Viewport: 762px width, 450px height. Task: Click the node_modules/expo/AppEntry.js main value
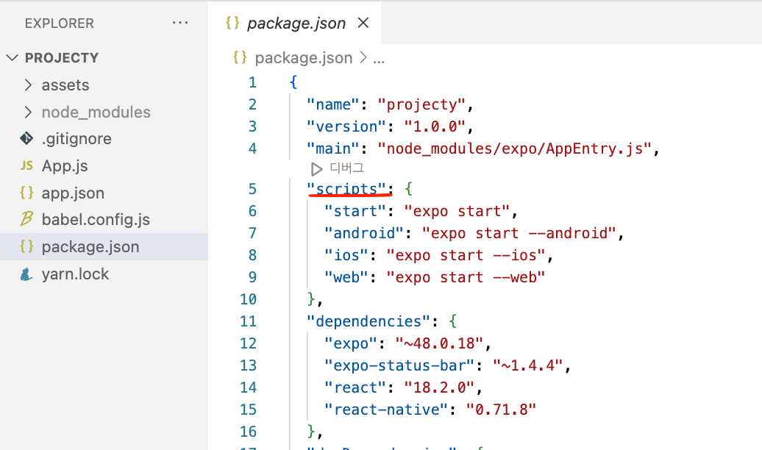(x=514, y=149)
